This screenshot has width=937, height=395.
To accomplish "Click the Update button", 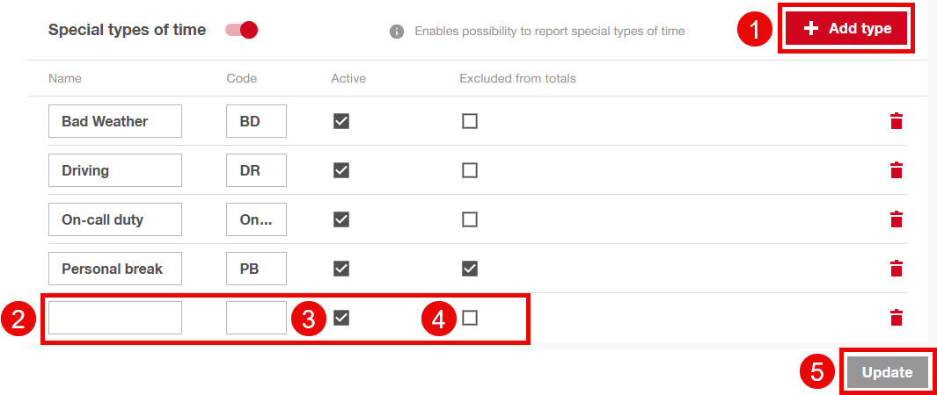I will 888,372.
